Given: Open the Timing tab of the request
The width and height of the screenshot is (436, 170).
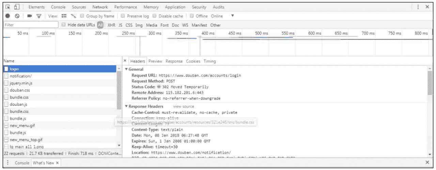Looking at the screenshot, I should point(209,61).
